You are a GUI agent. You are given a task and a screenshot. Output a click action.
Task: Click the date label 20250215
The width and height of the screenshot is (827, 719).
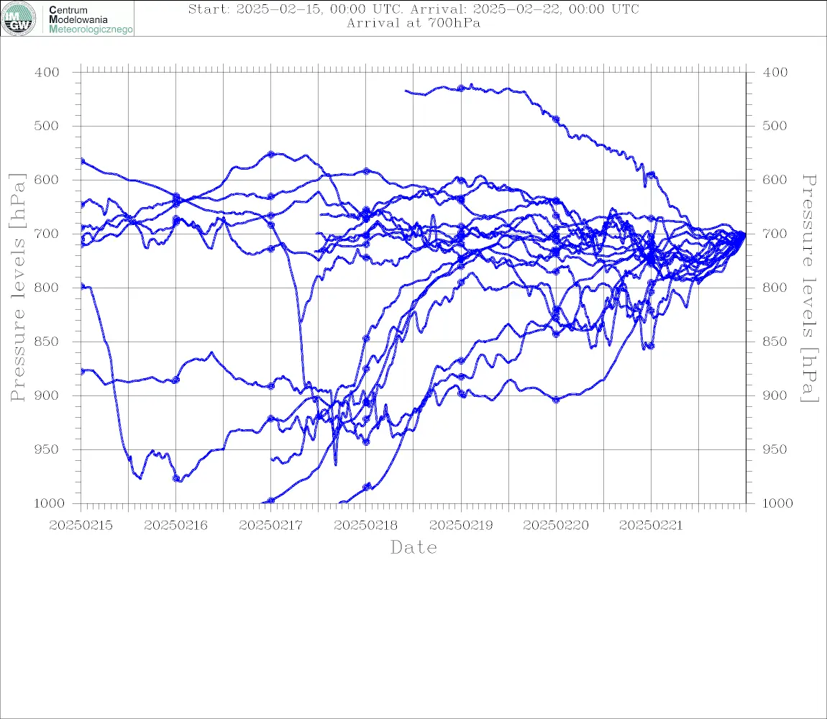pyautogui.click(x=81, y=526)
